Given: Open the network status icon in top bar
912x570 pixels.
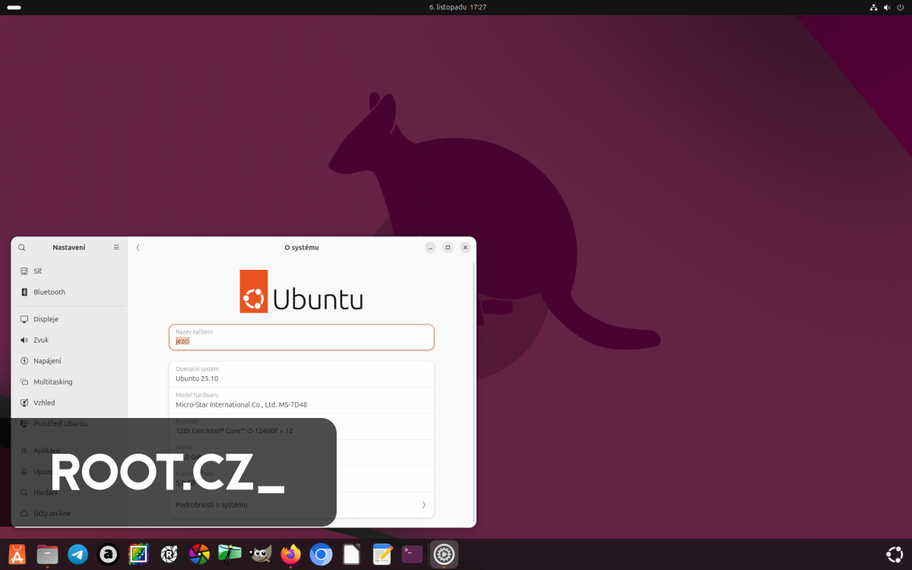Looking at the screenshot, I should coord(873,7).
